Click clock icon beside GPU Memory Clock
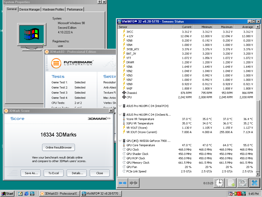The height and width of the screenshot is (197, 262). pyautogui.click(x=124, y=162)
